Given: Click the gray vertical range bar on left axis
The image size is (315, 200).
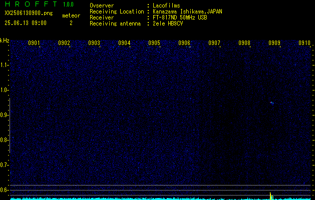Looking at the screenshot, I should point(10,125).
